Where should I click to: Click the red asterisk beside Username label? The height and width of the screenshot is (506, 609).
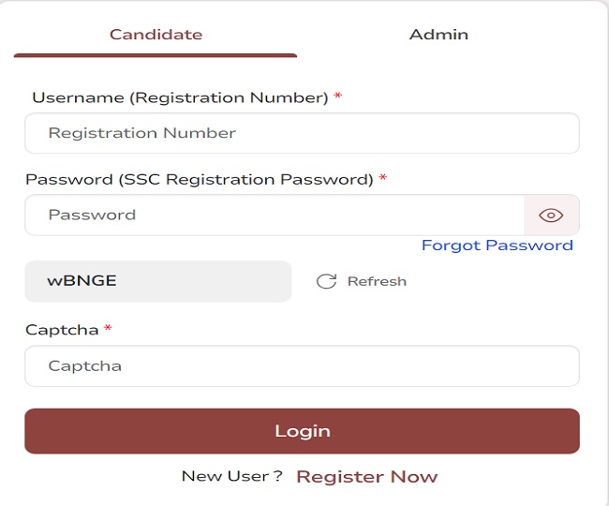click(338, 97)
